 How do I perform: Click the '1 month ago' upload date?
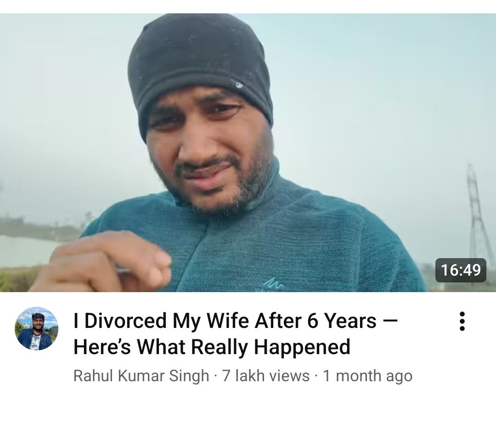pyautogui.click(x=367, y=376)
